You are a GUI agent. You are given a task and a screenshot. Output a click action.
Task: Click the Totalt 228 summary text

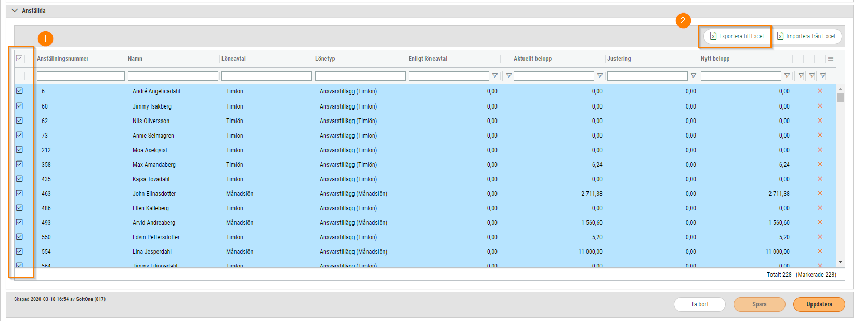point(779,275)
